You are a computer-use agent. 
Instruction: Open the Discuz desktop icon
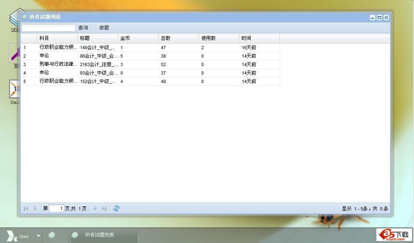(15, 92)
